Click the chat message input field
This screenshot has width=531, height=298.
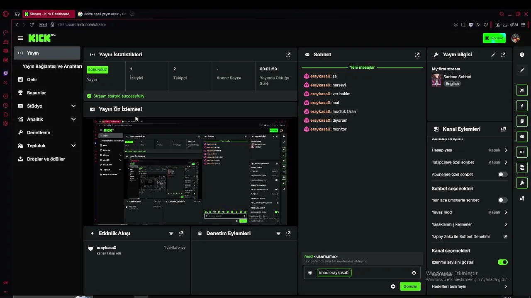pyautogui.click(x=363, y=273)
